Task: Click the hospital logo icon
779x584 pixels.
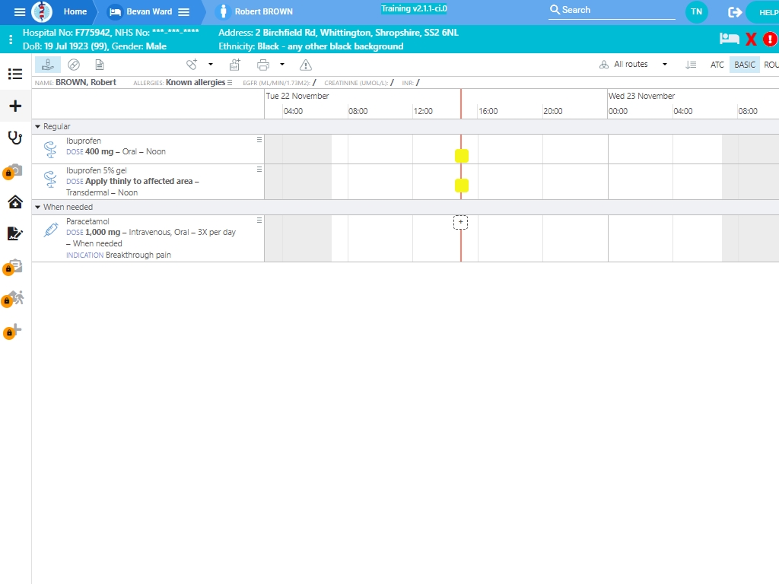Action: [x=42, y=12]
